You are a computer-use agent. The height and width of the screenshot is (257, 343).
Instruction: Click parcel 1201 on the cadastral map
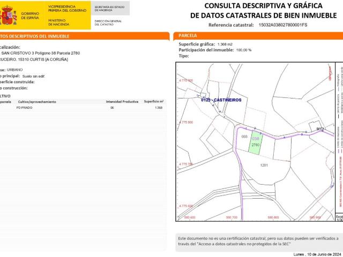click(263, 166)
